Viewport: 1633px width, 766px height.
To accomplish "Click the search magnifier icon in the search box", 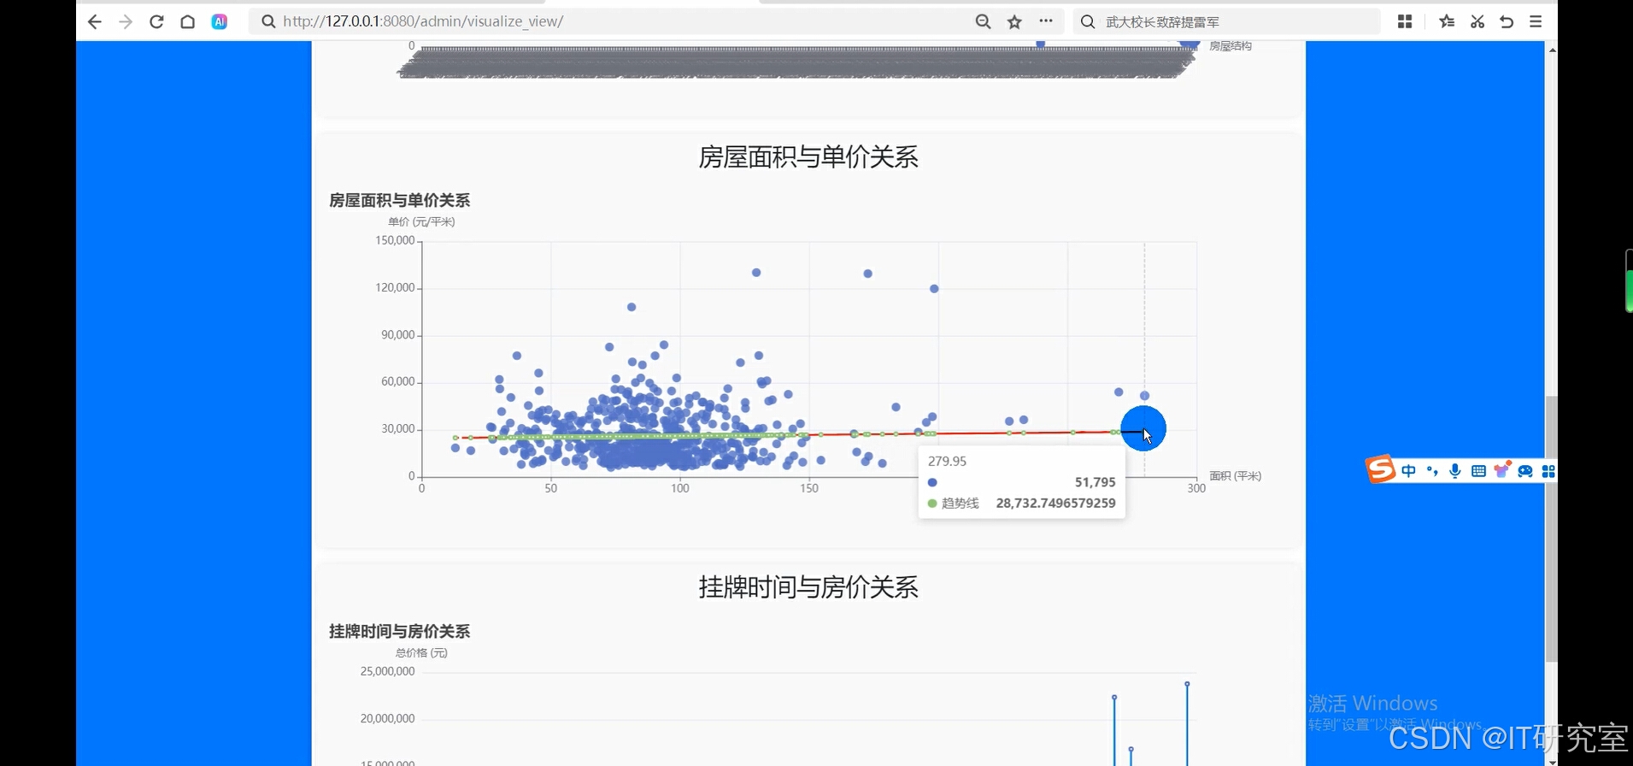I will (x=1088, y=22).
